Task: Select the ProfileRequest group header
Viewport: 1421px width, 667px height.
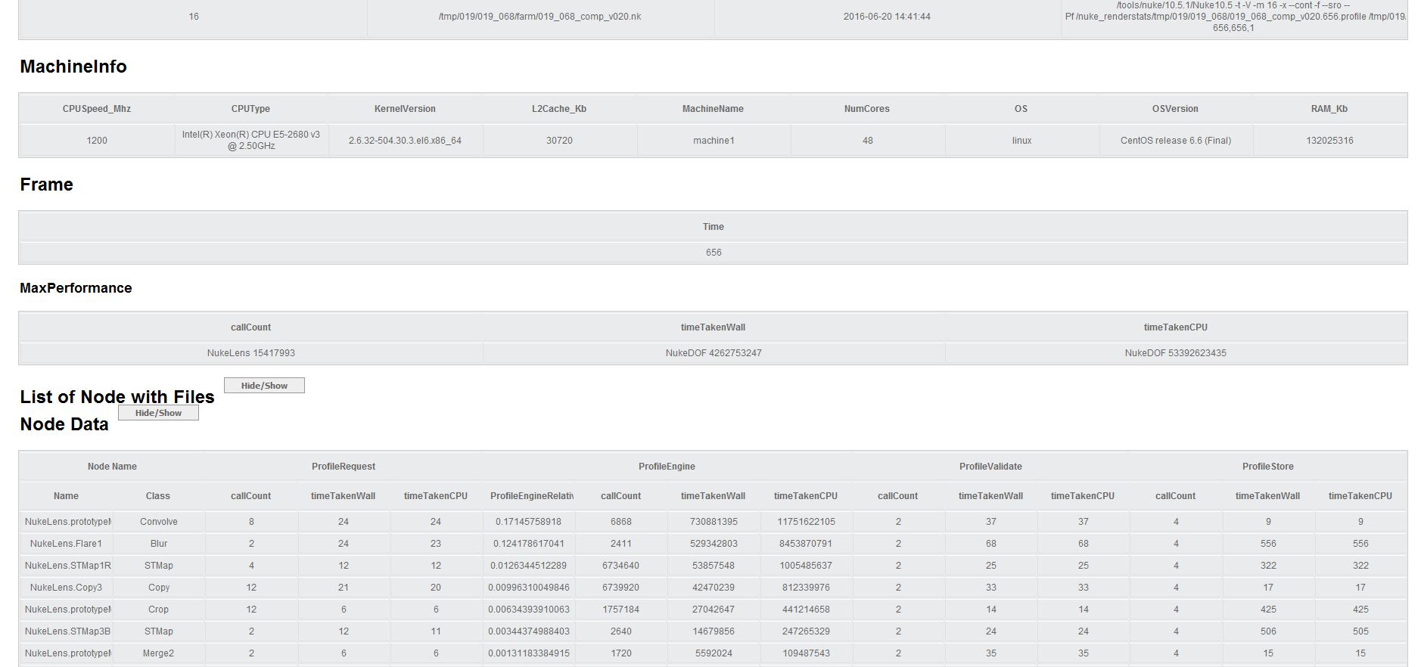Action: [x=343, y=467]
